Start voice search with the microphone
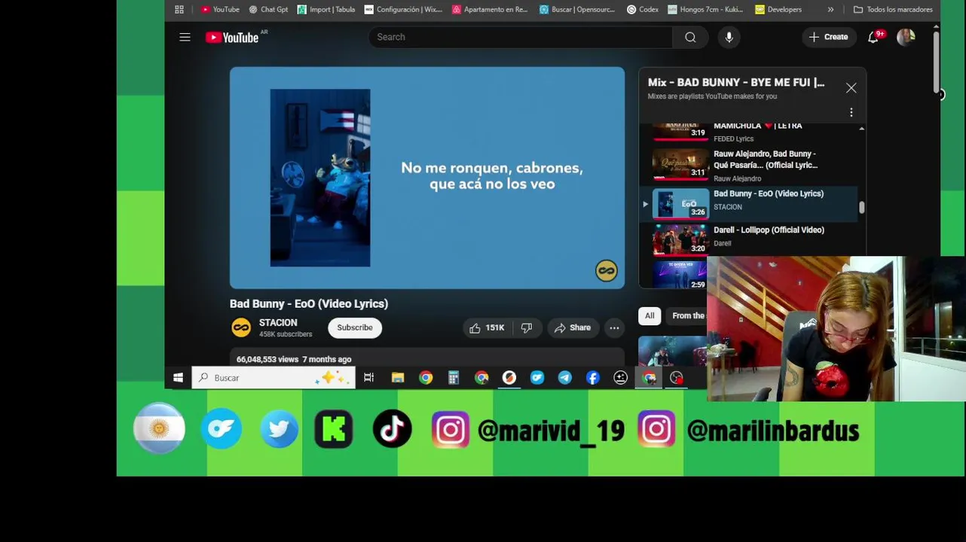This screenshot has height=542, width=966. tap(729, 37)
